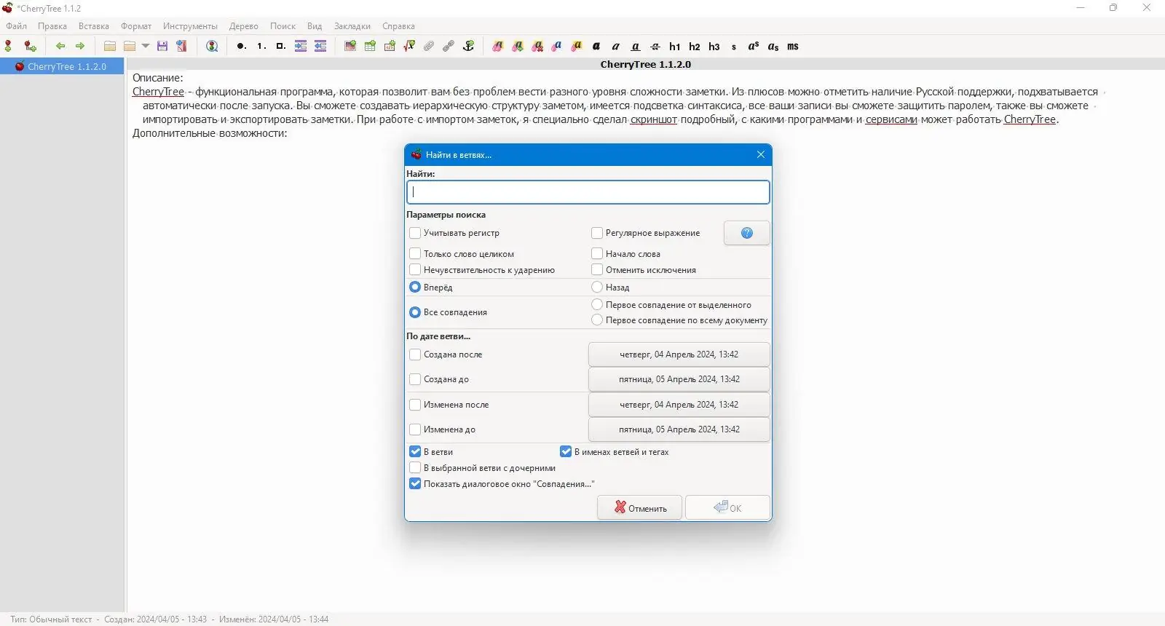Open date picker for 'Изменена после'
The image size is (1165, 626).
point(679,405)
